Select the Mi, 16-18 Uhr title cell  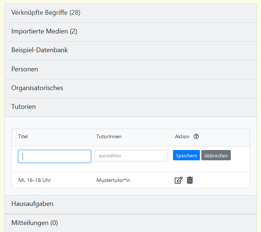pyautogui.click(x=35, y=181)
